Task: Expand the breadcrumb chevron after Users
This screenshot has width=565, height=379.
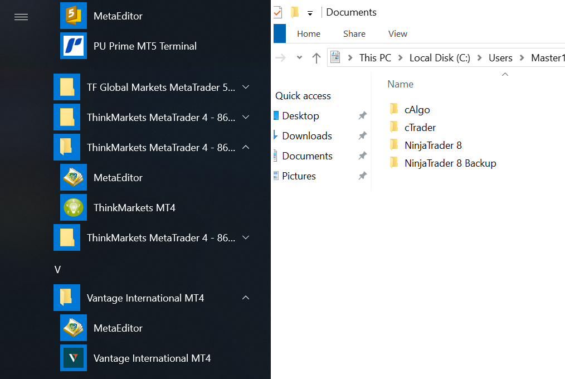Action: tap(522, 57)
